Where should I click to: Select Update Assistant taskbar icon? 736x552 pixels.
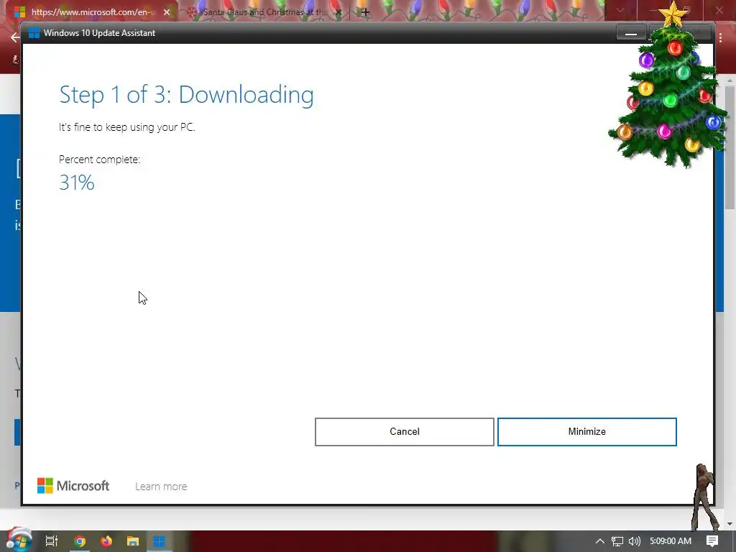click(160, 541)
